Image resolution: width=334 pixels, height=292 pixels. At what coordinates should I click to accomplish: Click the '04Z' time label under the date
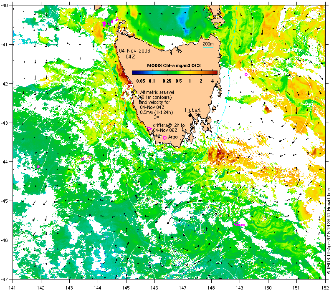[130, 57]
